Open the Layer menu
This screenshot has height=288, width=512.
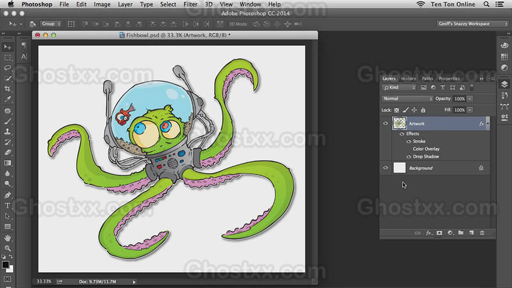click(x=125, y=4)
